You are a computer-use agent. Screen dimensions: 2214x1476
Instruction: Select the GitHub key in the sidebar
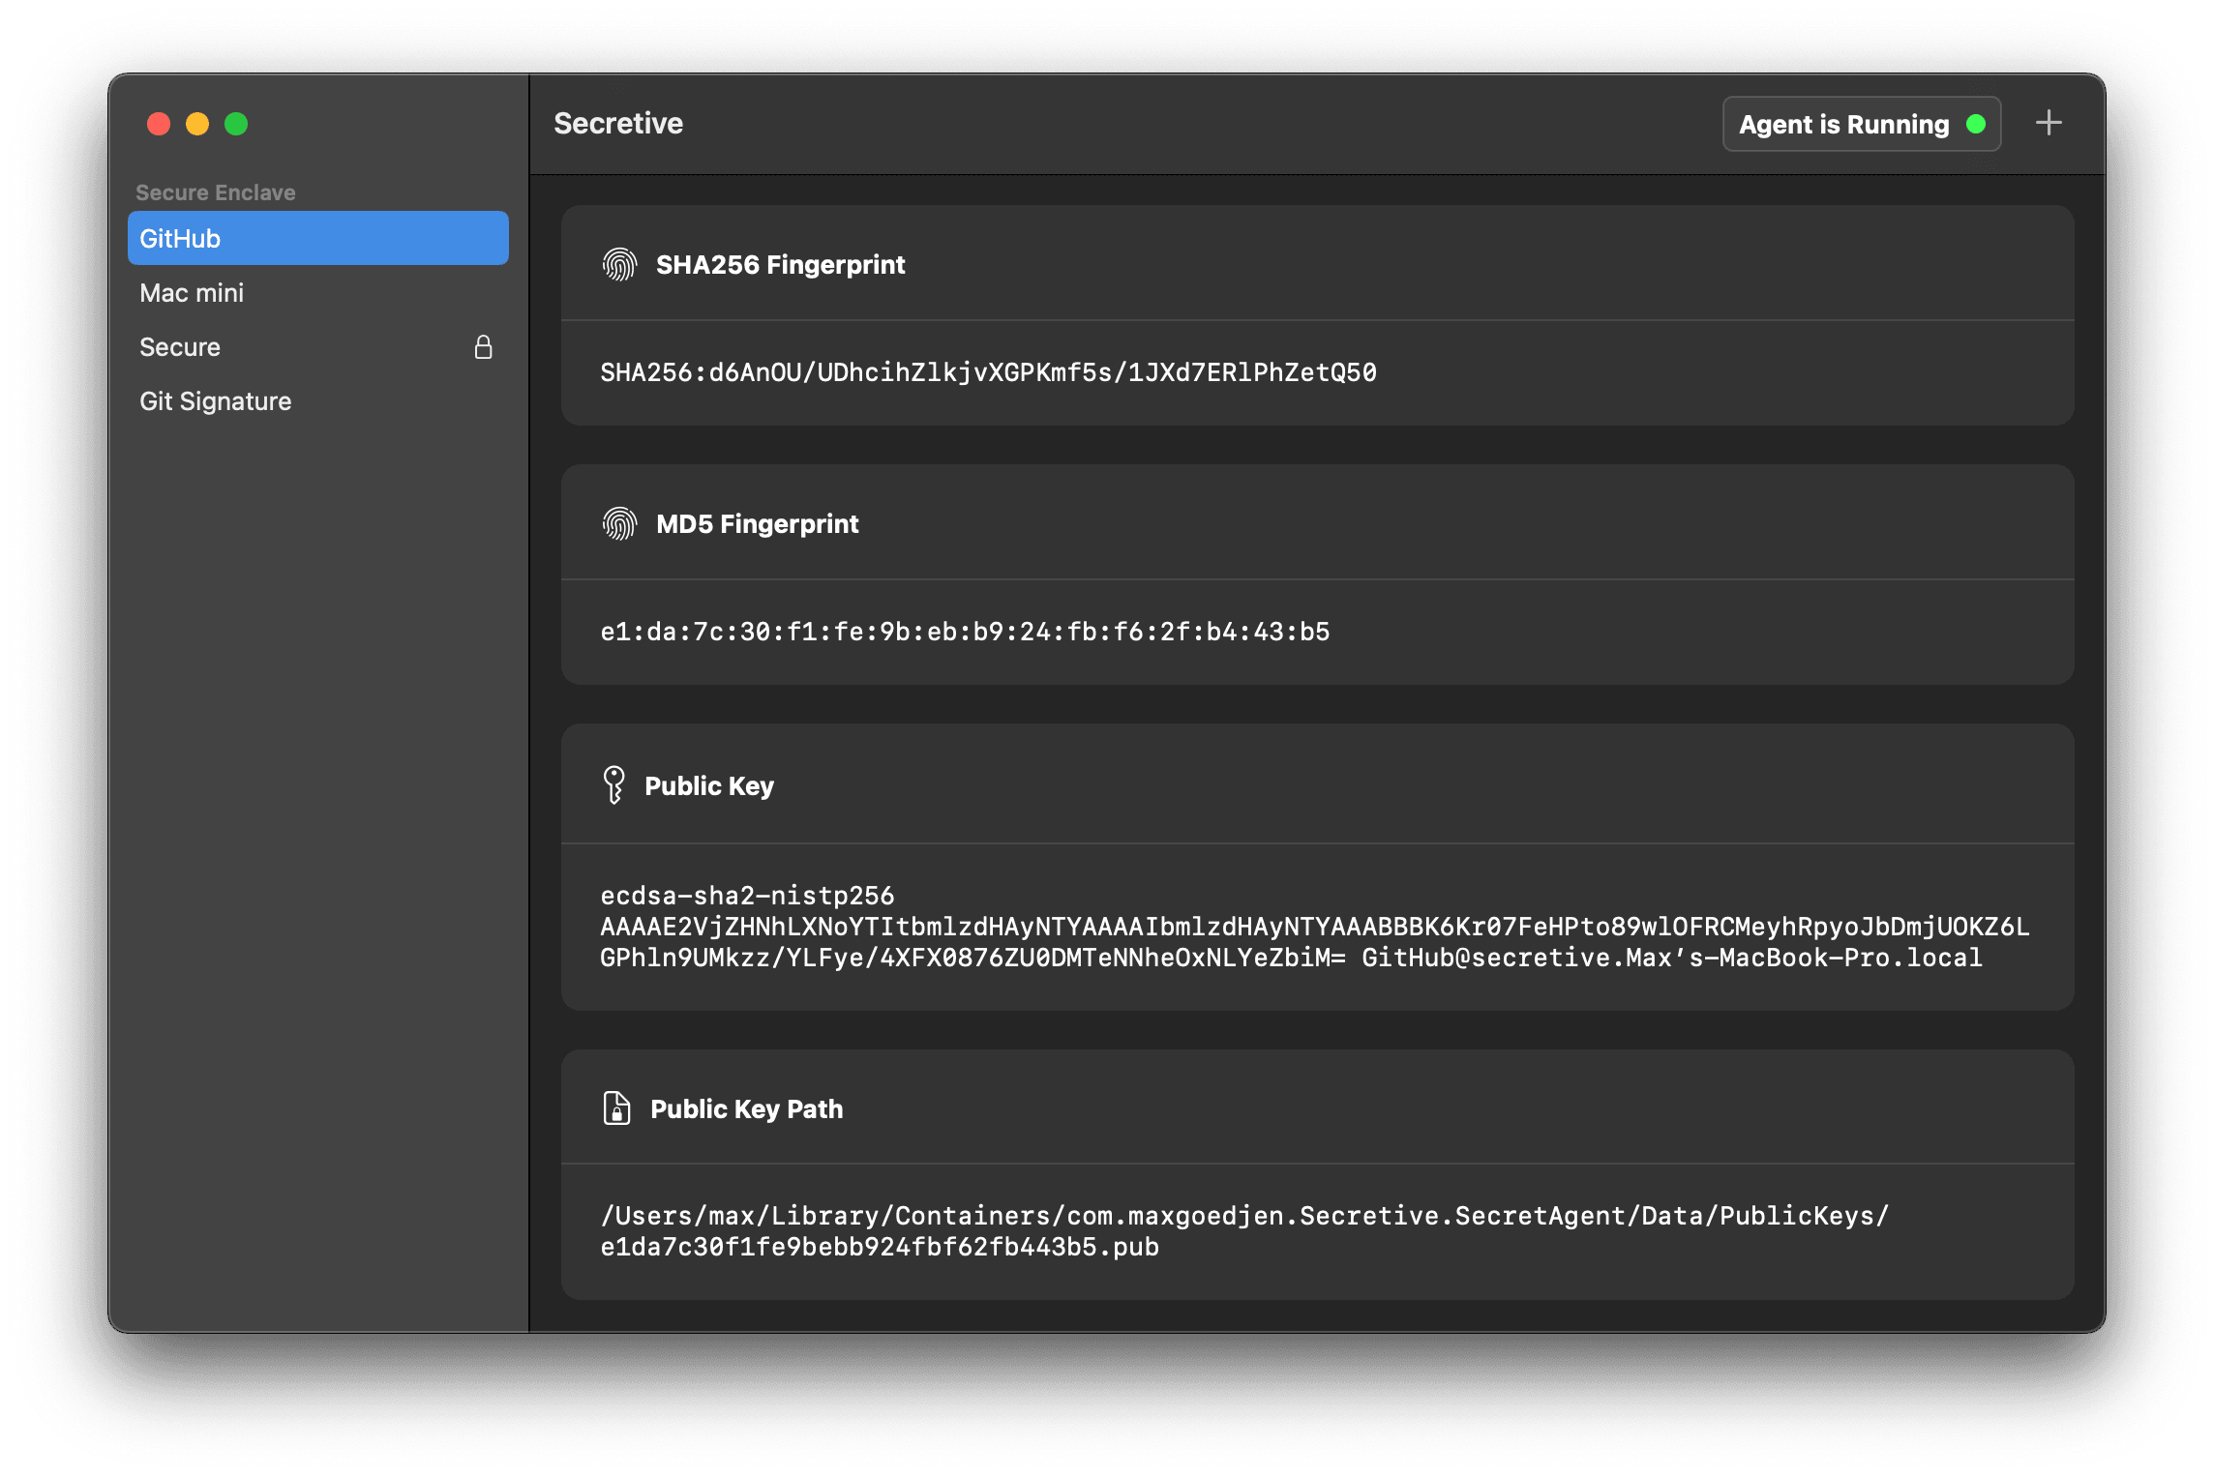[x=317, y=237]
